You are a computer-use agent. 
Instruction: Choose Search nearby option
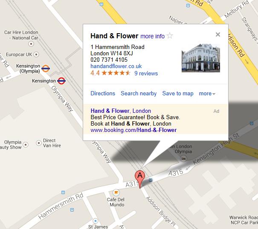click(x=139, y=93)
